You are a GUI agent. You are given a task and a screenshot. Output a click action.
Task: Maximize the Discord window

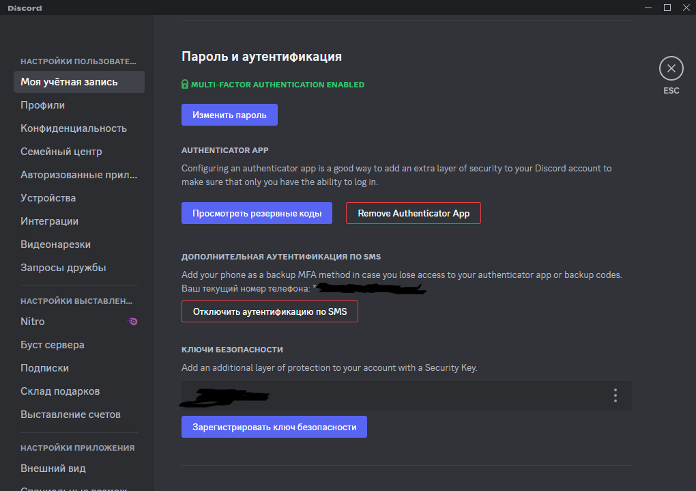point(667,8)
